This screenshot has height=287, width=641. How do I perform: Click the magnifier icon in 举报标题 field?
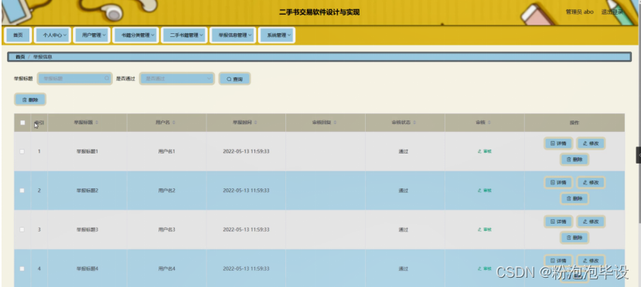[x=107, y=78]
